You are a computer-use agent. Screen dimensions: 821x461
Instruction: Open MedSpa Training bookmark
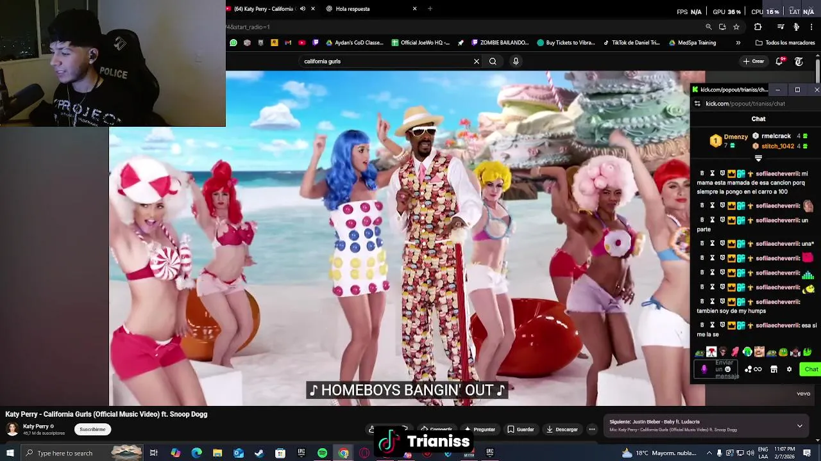click(x=693, y=43)
